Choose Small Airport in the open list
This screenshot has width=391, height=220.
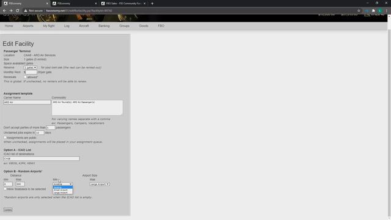tap(62, 190)
